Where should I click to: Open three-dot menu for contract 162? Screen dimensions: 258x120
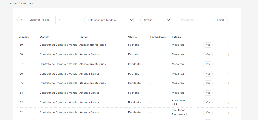click(229, 112)
